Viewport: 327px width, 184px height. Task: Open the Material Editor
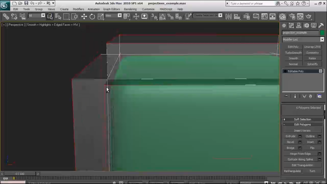click(282, 17)
